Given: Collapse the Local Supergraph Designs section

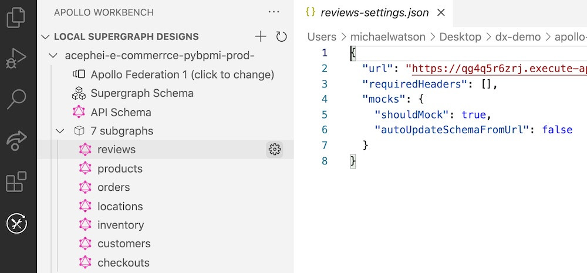Looking at the screenshot, I should coord(45,37).
